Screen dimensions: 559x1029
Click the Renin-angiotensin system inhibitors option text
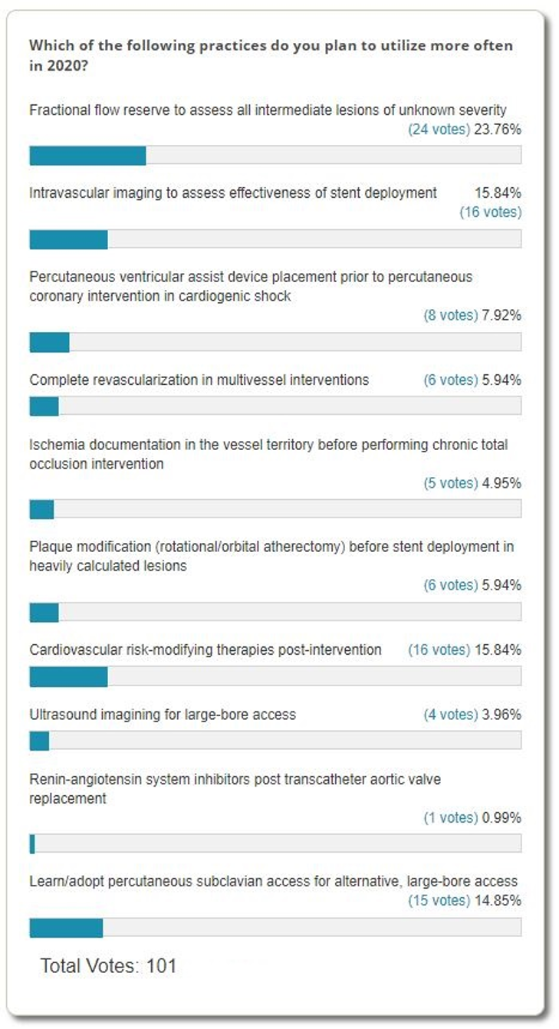[235, 788]
